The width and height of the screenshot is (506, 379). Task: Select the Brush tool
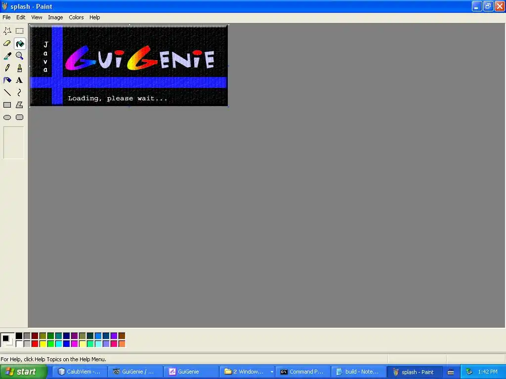[20, 68]
